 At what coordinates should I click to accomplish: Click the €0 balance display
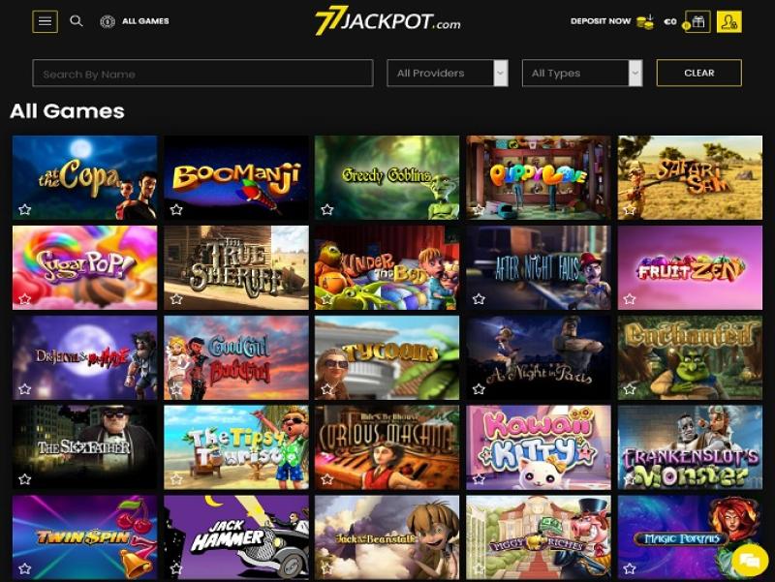670,21
